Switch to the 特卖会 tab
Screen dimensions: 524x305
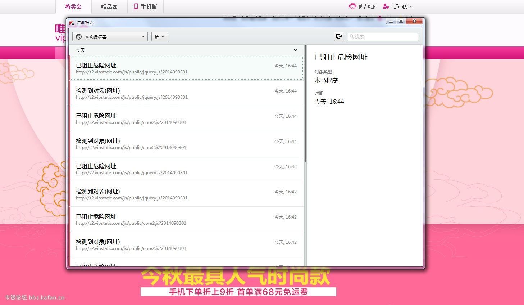73,6
